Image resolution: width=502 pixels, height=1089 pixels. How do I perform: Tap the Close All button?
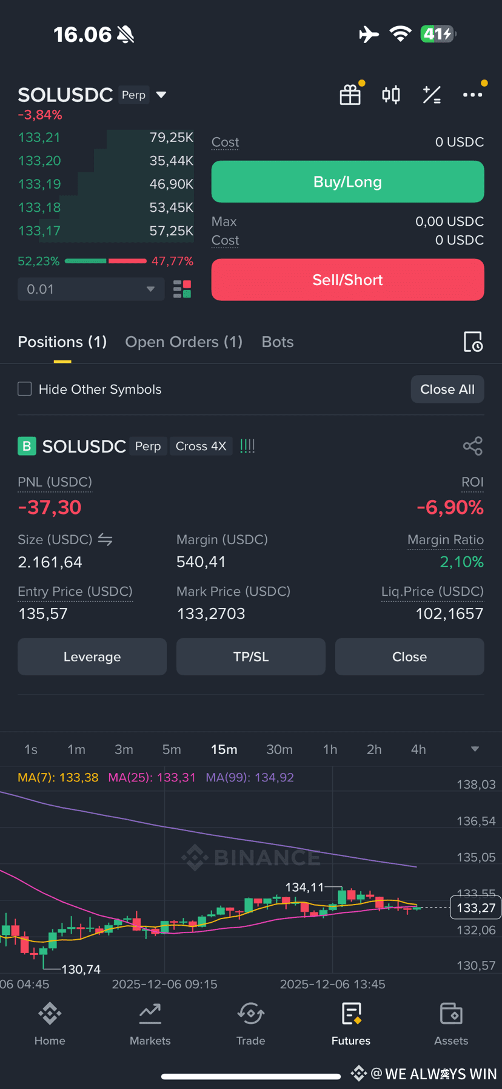[447, 389]
